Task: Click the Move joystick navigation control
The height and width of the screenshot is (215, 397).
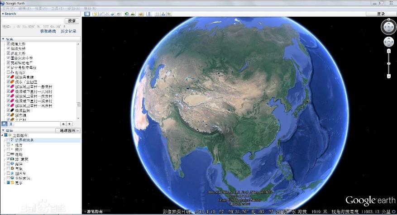Action: pos(388,42)
